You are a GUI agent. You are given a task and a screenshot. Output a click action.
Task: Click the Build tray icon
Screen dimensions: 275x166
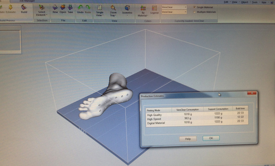(24, 7)
